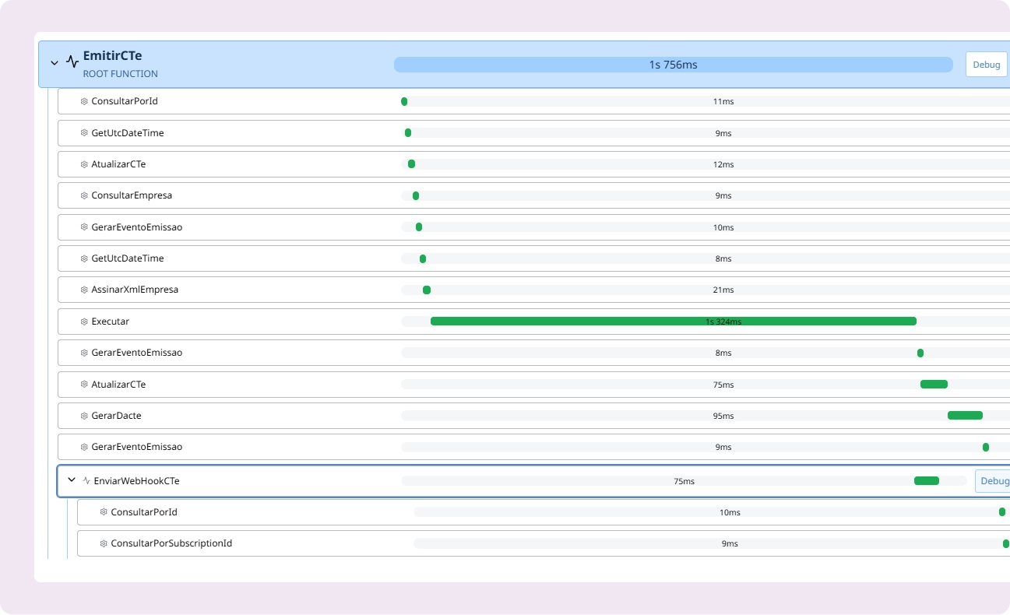The image size is (1010, 615).
Task: Click the gear icon beside first AtualizarCTe
Action: pyautogui.click(x=84, y=164)
